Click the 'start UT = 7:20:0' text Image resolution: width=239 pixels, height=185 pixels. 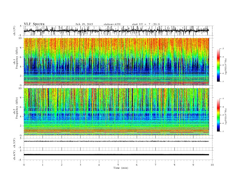(146, 24)
